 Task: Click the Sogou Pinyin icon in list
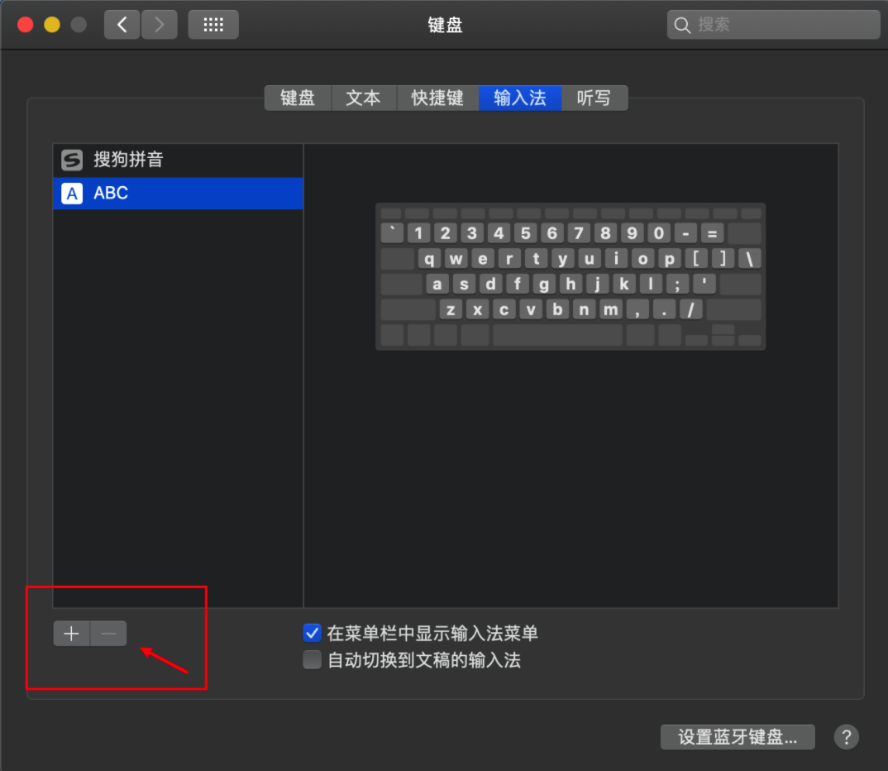(73, 160)
